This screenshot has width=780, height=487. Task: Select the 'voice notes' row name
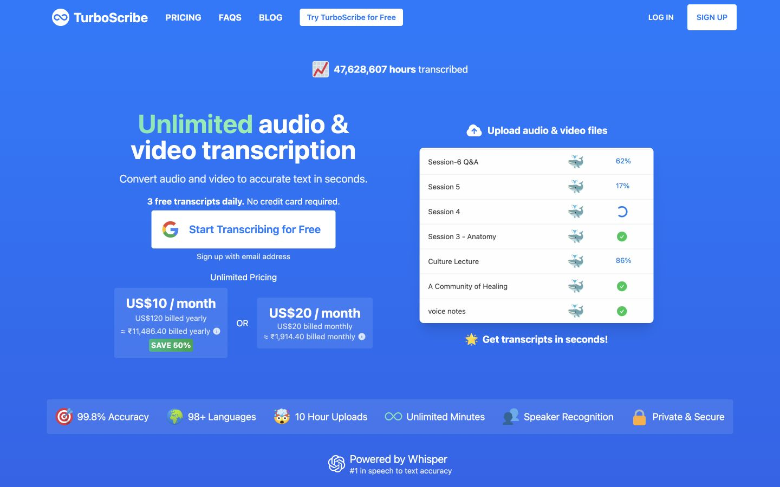tap(447, 311)
